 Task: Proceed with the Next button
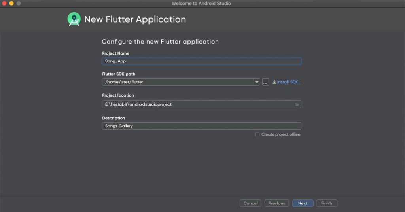coord(303,203)
